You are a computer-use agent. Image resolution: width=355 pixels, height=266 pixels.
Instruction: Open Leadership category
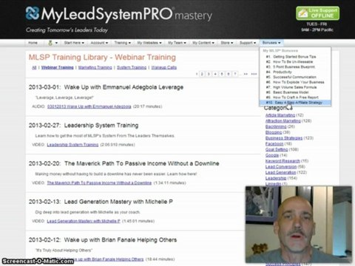(276, 178)
